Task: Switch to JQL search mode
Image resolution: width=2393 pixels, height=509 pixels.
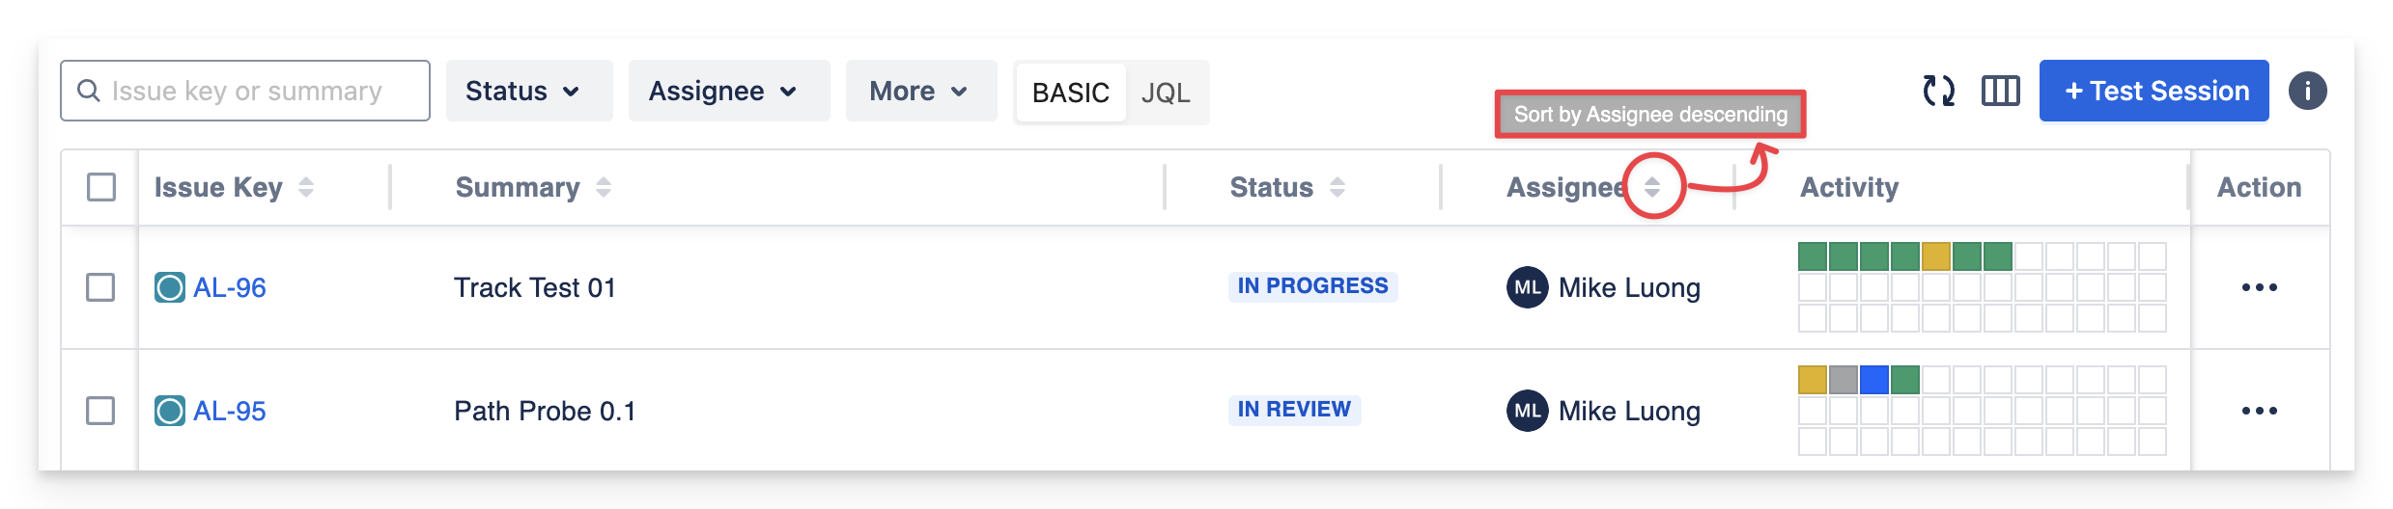Action: [x=1166, y=93]
